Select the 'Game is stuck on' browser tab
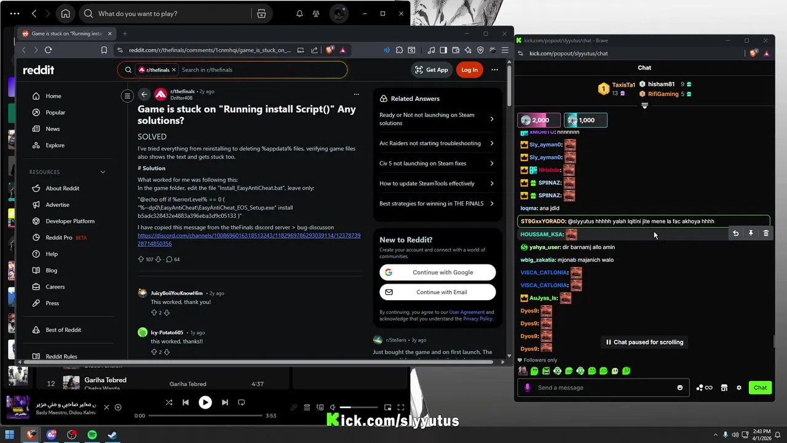The image size is (787, 443). 66,34
